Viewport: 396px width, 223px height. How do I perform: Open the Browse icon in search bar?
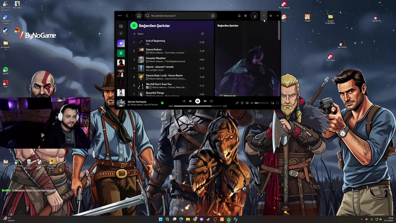(x=213, y=16)
